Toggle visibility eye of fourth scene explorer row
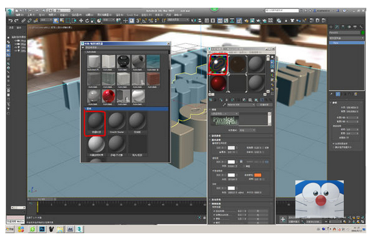376x250 pixels. point(17,51)
